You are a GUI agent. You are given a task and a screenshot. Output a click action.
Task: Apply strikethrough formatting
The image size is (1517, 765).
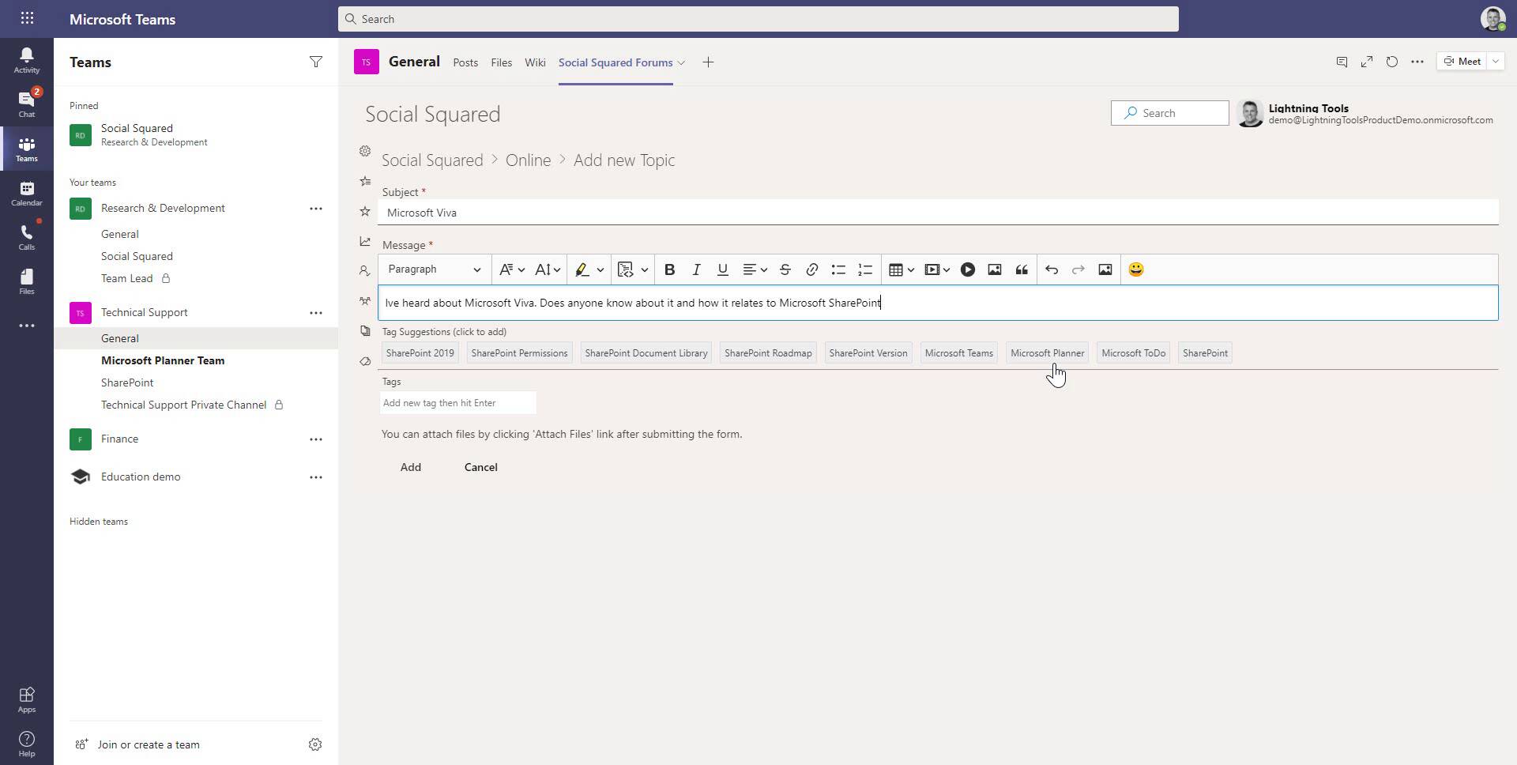(785, 269)
